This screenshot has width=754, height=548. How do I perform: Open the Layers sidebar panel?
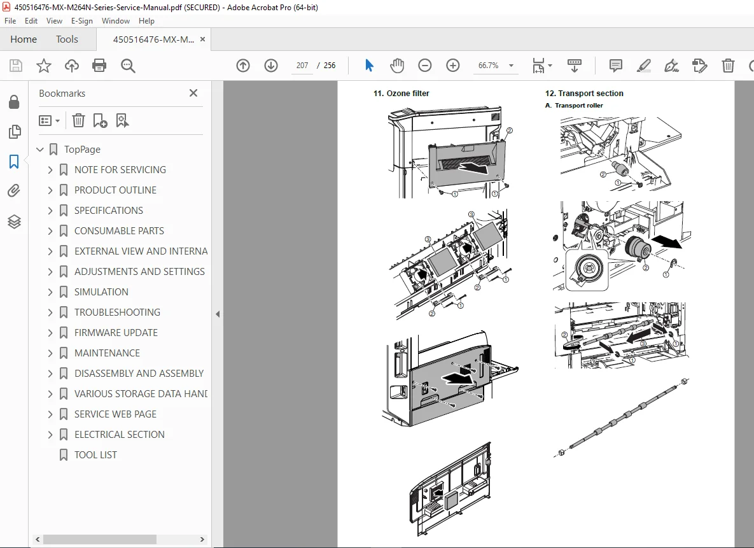point(14,221)
